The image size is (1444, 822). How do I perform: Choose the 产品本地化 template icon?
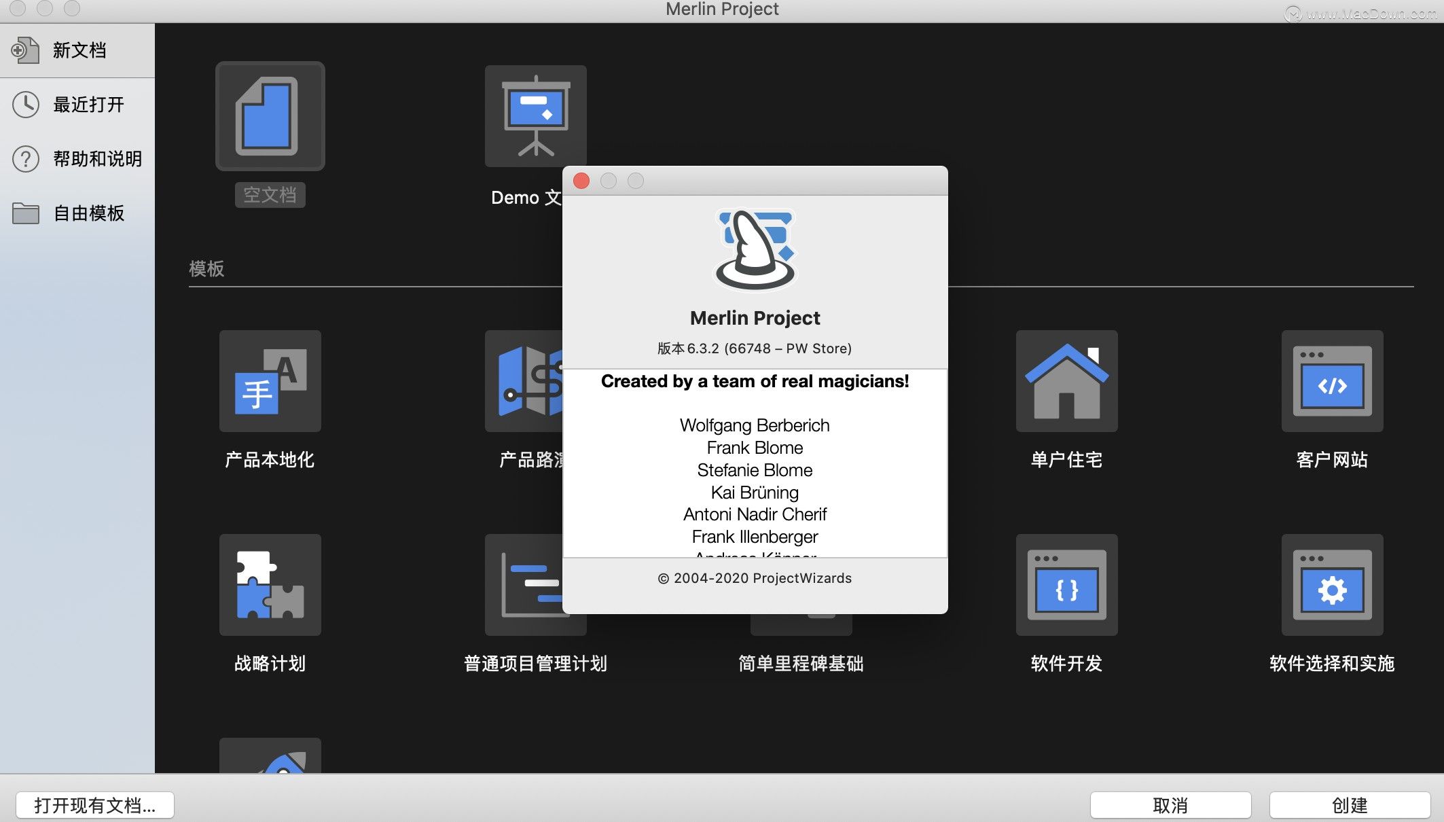(270, 381)
